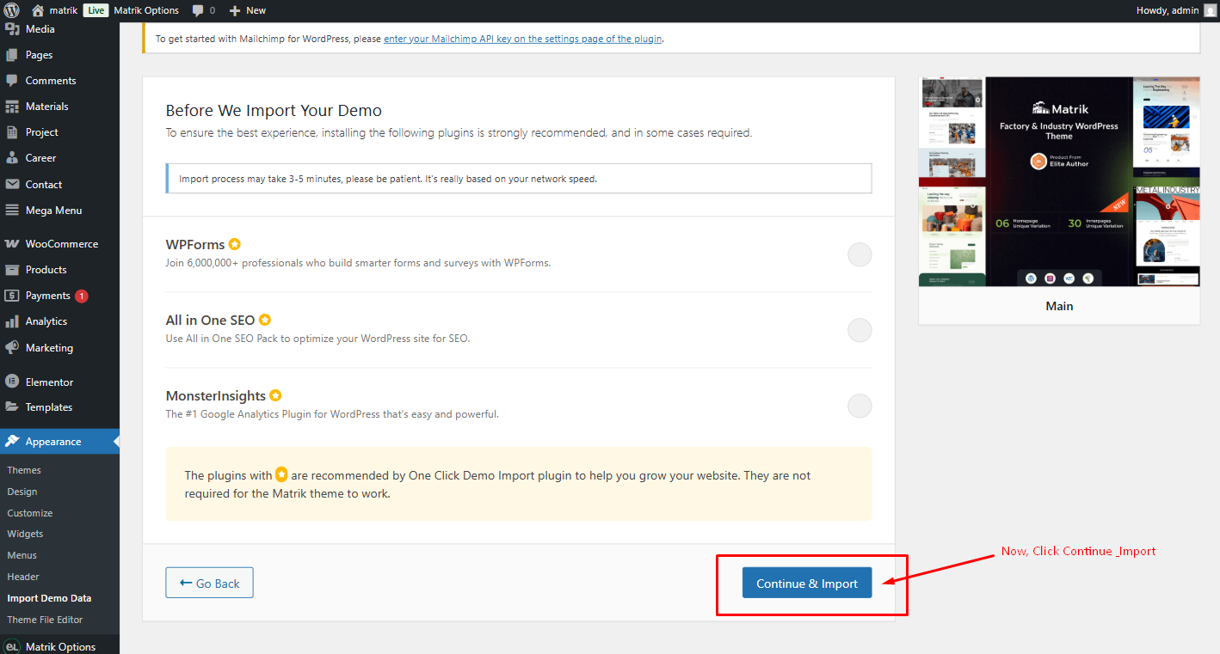The image size is (1220, 654).
Task: Click the Analytics bar chart icon
Action: (x=12, y=321)
